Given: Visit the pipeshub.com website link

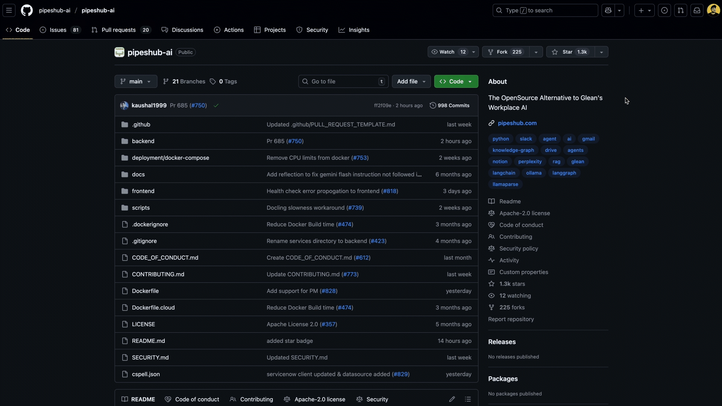Looking at the screenshot, I should (517, 123).
